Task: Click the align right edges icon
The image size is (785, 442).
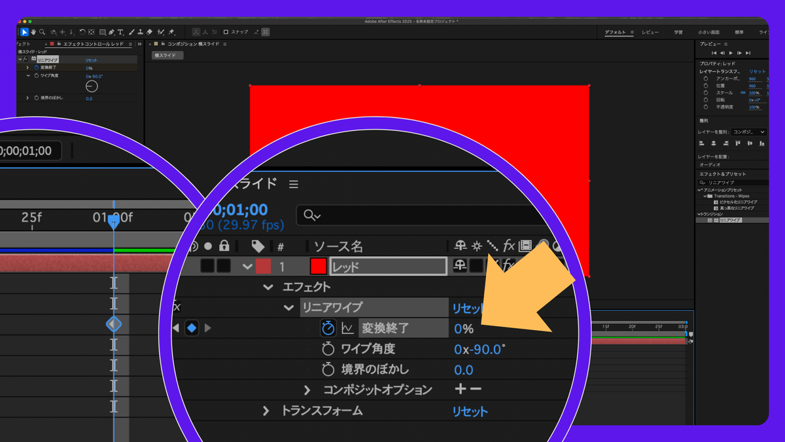Action: pos(726,143)
